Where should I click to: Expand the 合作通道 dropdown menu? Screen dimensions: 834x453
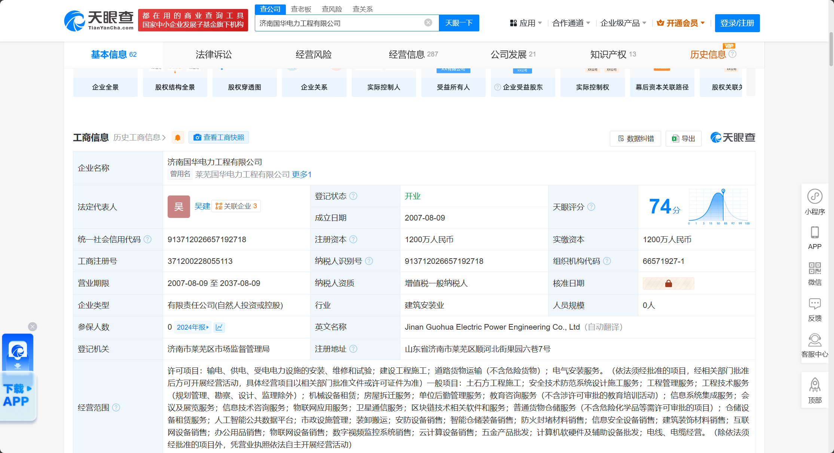571,23
